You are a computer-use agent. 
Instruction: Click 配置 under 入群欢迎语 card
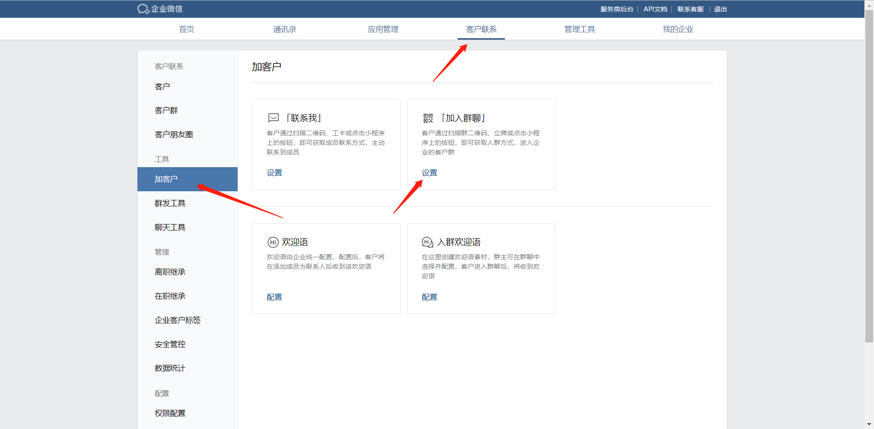[x=429, y=297]
